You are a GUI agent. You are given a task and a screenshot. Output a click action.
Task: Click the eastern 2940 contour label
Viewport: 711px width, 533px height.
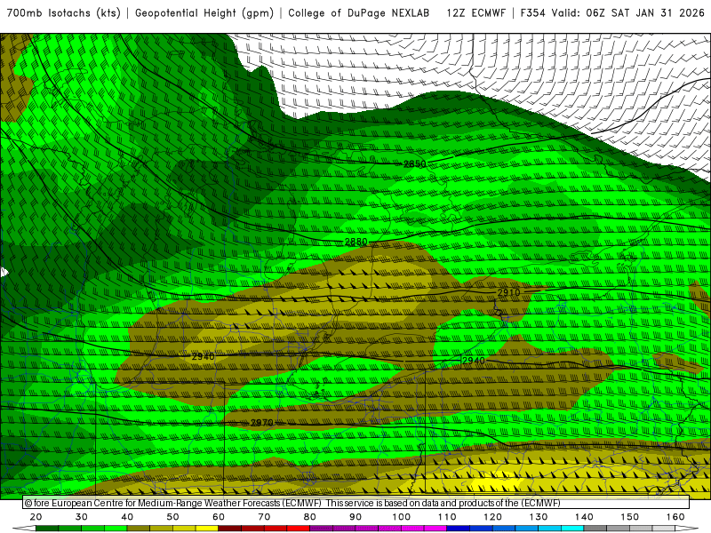tap(474, 361)
